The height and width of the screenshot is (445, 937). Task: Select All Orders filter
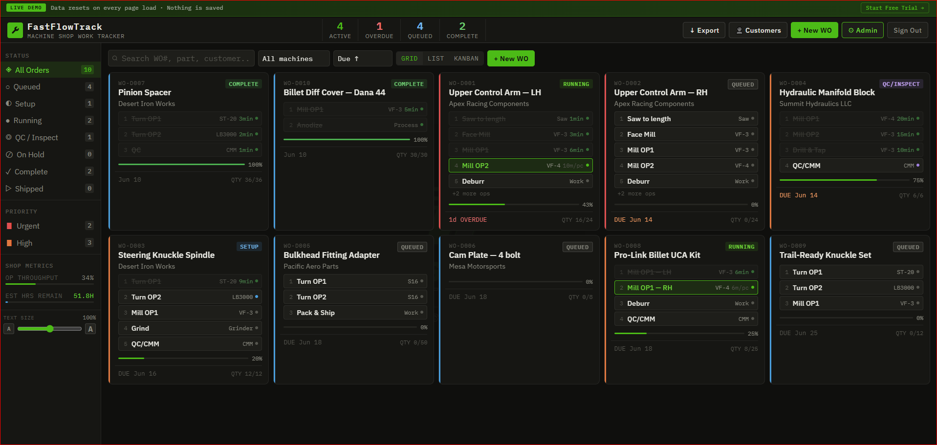50,70
